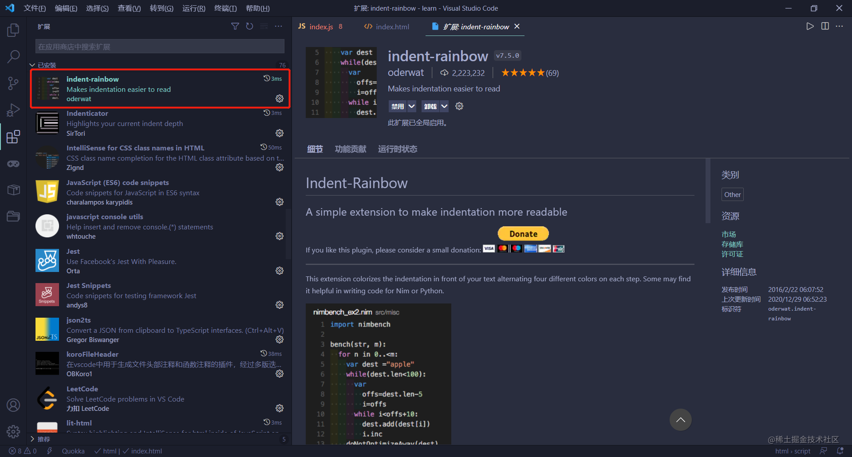The width and height of the screenshot is (852, 457).
Task: Filter the installed extensions list
Action: (x=235, y=26)
